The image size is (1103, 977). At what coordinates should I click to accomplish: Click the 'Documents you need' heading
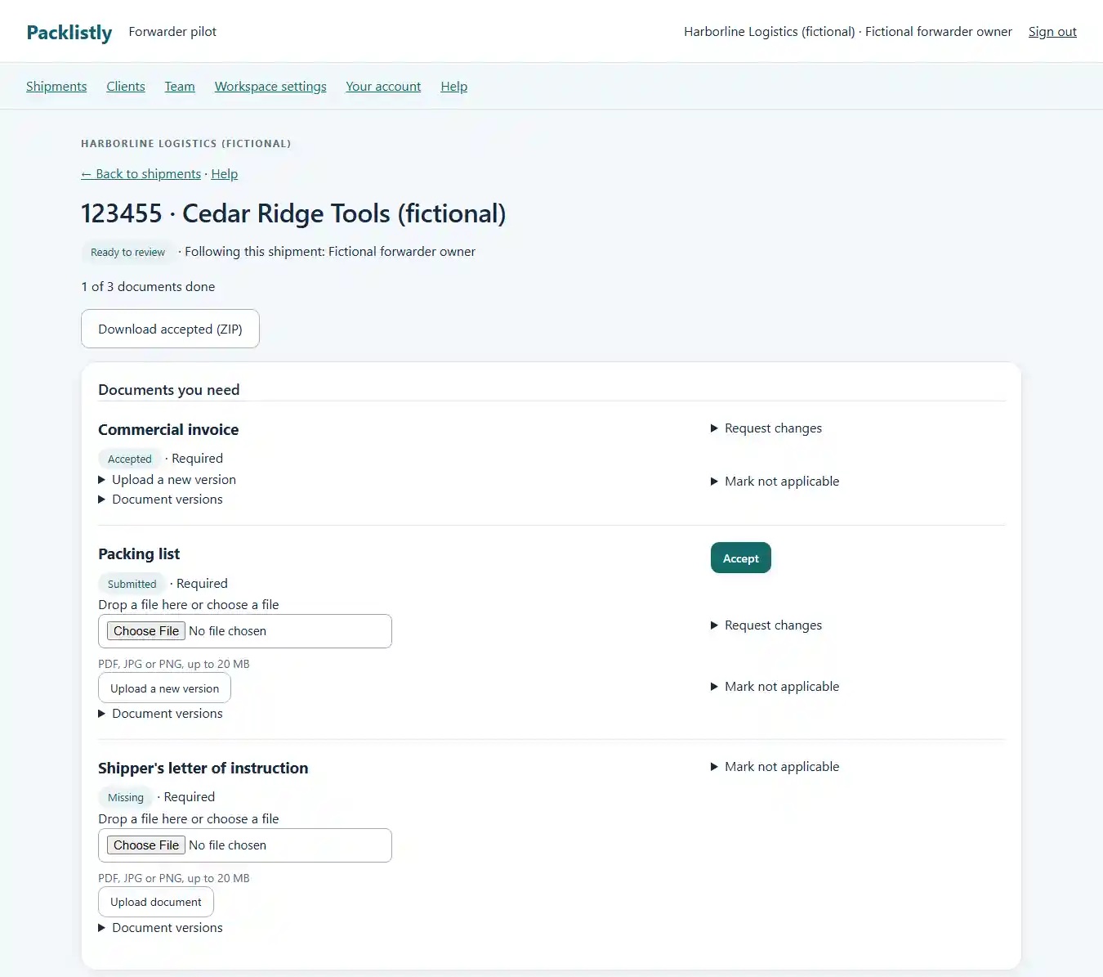tap(169, 390)
